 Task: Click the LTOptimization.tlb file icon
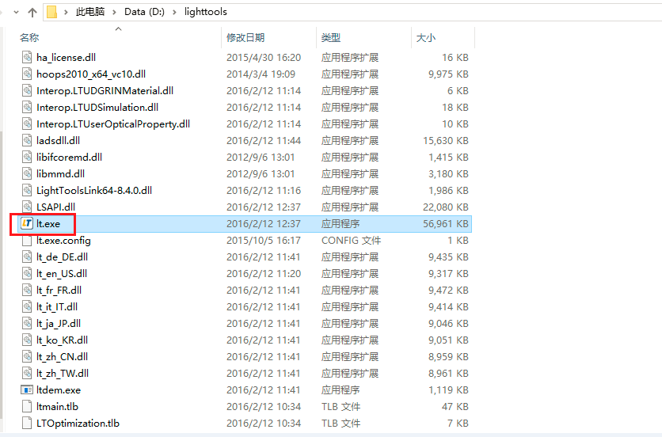27,423
